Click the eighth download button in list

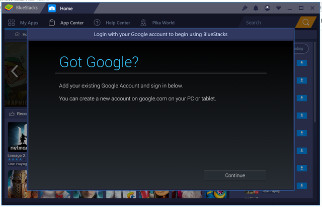click(x=302, y=185)
